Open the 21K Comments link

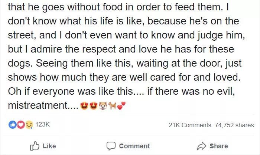(190, 125)
